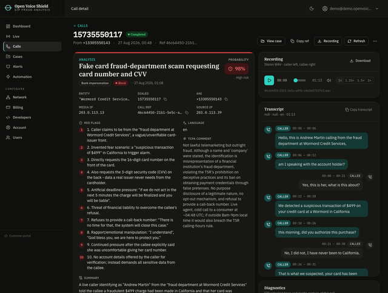Click the Language section icon
The width and height of the screenshot is (388, 293).
(184, 123)
